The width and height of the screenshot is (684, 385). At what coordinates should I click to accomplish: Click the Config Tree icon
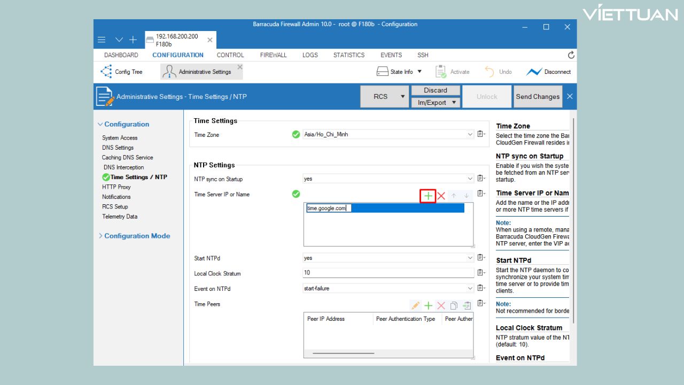click(106, 72)
